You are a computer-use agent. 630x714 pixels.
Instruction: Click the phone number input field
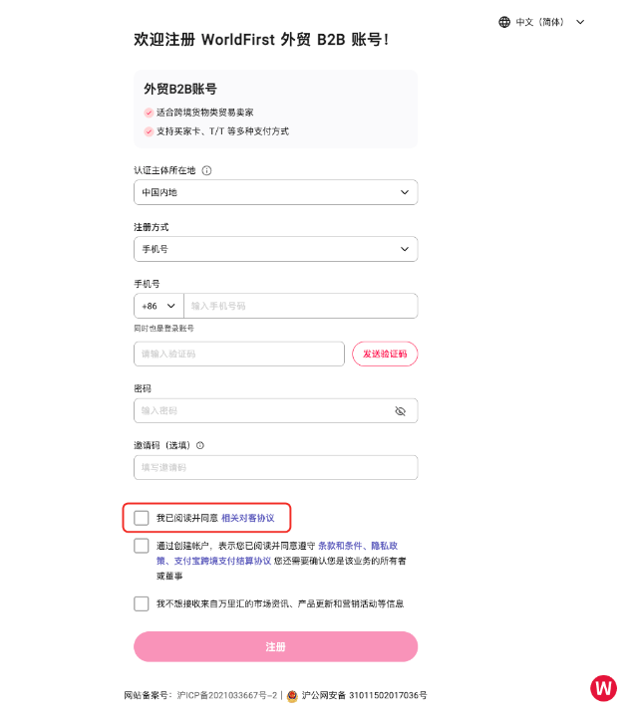[x=299, y=306]
